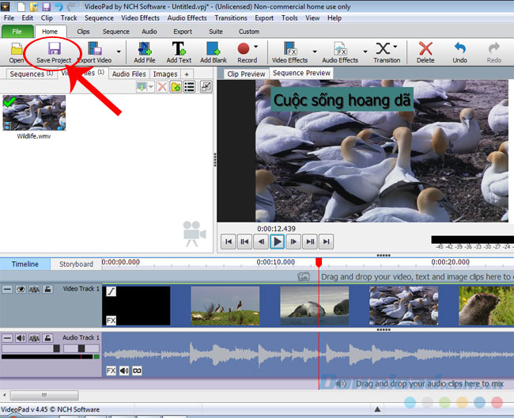Click the Delete icon in the toolbar
The width and height of the screenshot is (514, 418).
(425, 48)
